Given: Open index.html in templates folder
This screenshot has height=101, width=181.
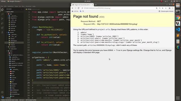Looking at the screenshot, I should [x=14, y=49].
